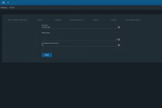Click Sharing in the breadcrumb
This screenshot has height=108, width=162.
(x=4, y=7)
